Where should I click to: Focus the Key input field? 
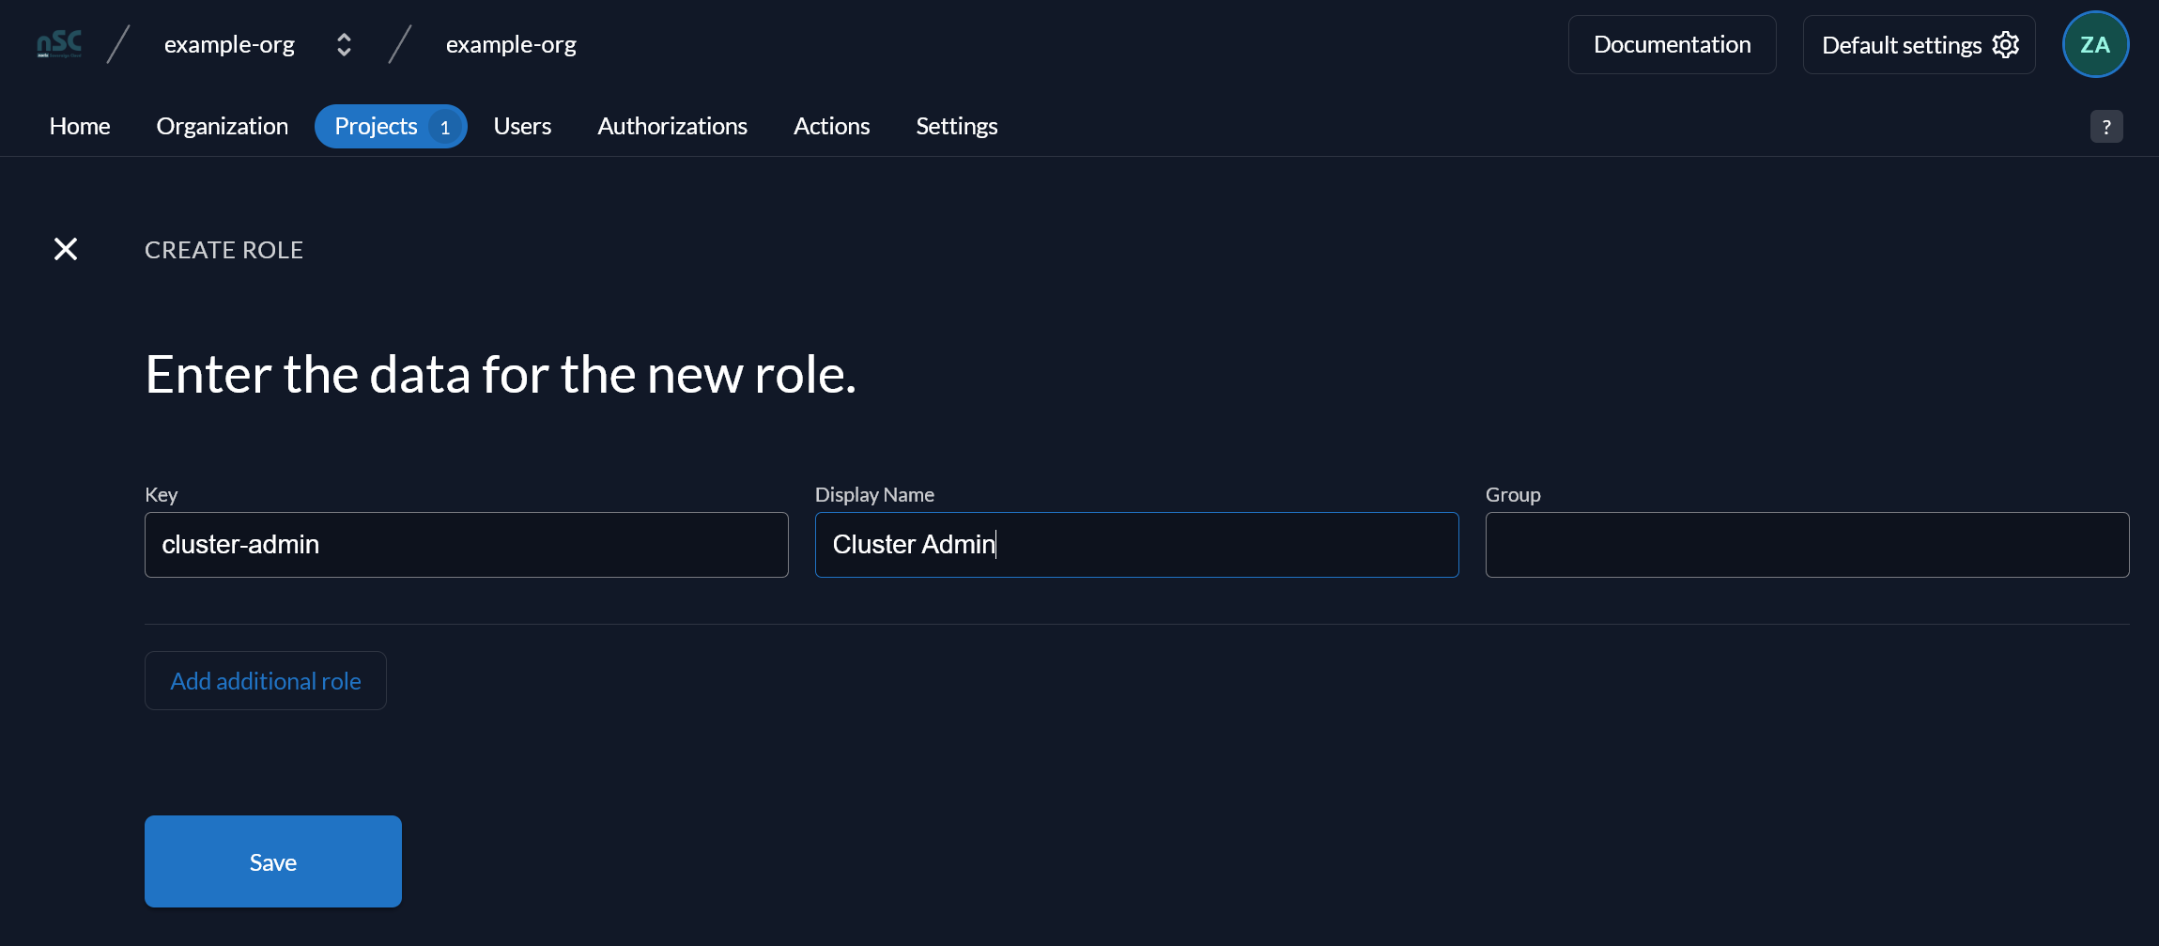(467, 545)
